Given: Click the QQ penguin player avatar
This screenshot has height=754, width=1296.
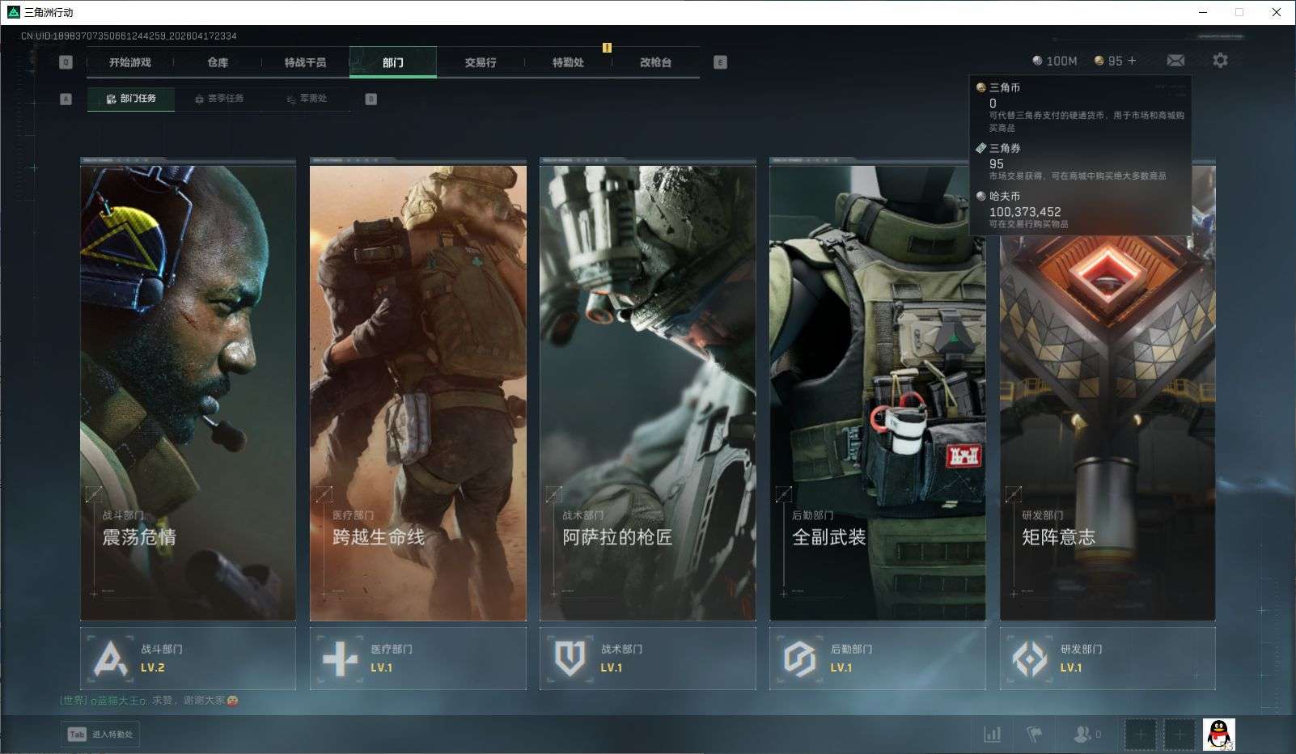Looking at the screenshot, I should pyautogui.click(x=1219, y=735).
